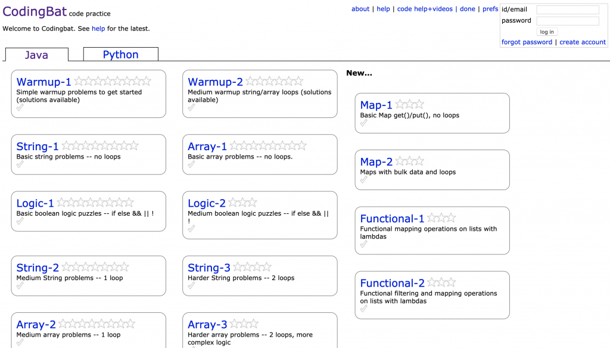Viewport: 610px width, 348px height.
Task: Open the Warmup-2 problem set
Action: (x=215, y=82)
